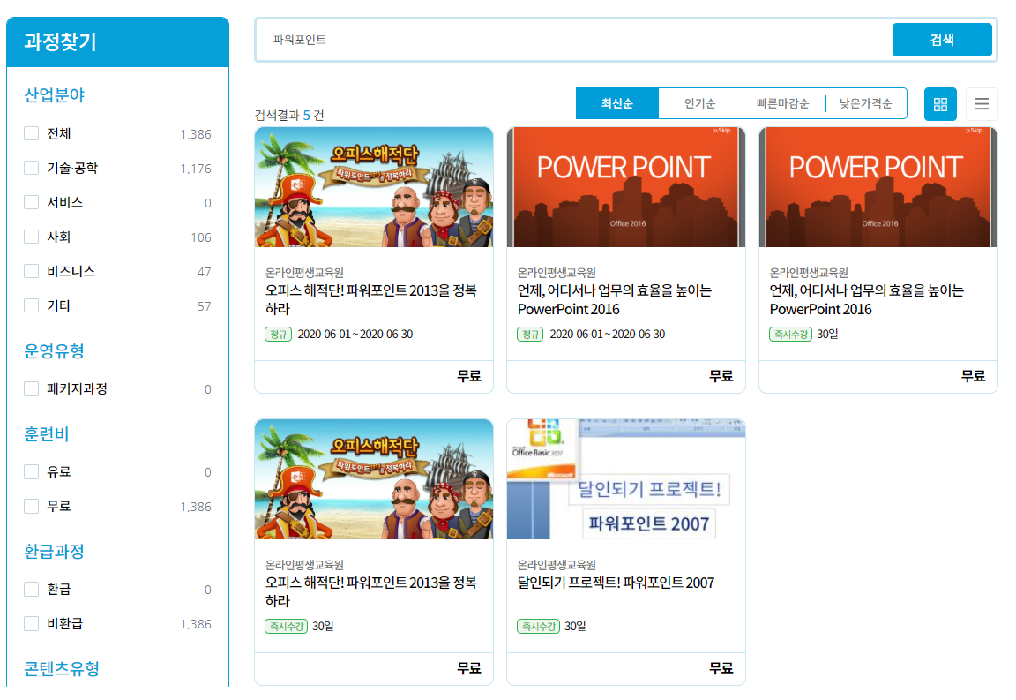Click the 1,176 count next to 기술·공학
Viewport: 1016px width, 700px height.
(x=196, y=169)
